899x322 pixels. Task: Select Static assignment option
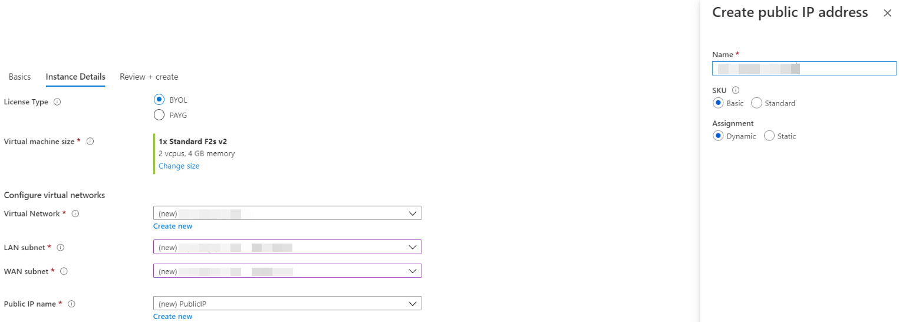click(x=769, y=136)
